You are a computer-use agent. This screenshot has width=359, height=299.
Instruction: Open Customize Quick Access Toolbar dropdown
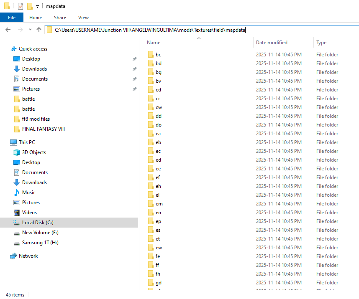(x=37, y=7)
